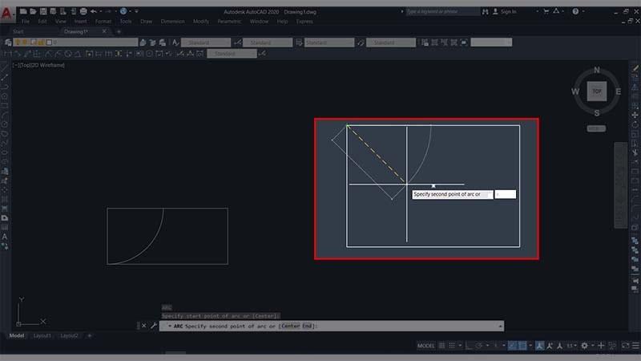641x361 pixels.
Task: Click the Plot printer icon in Quick Access toolbar
Action: click(83, 11)
